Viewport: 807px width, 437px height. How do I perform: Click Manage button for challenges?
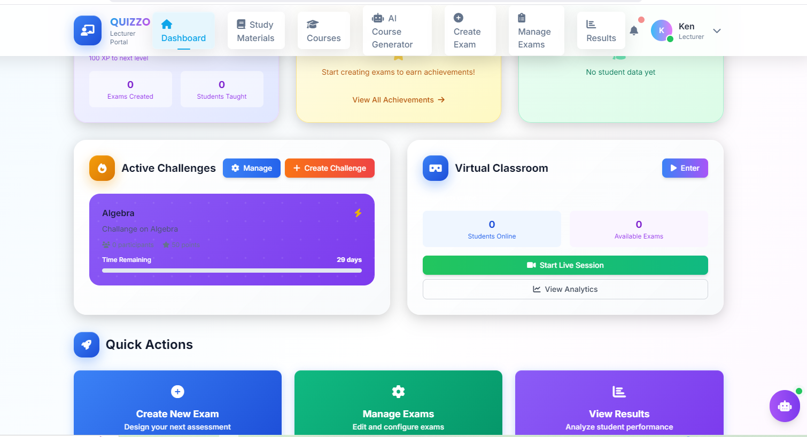pyautogui.click(x=252, y=168)
